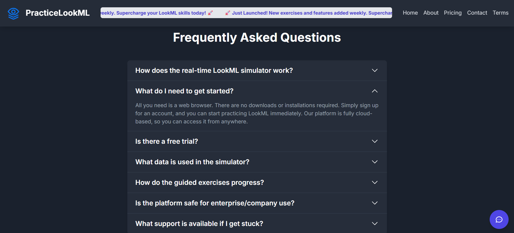Open the Pricing page
The height and width of the screenshot is (233, 514).
453,13
